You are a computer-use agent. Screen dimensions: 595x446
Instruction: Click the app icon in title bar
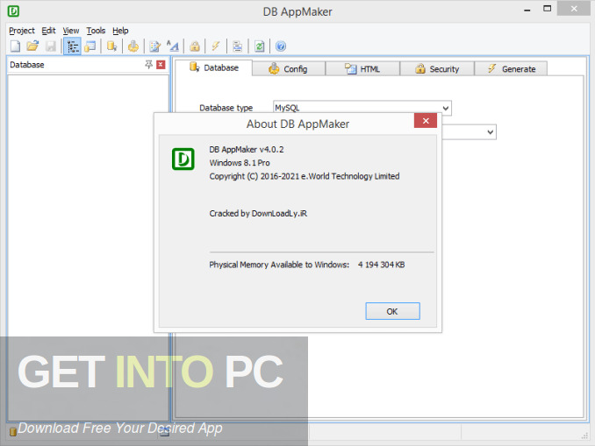(13, 11)
